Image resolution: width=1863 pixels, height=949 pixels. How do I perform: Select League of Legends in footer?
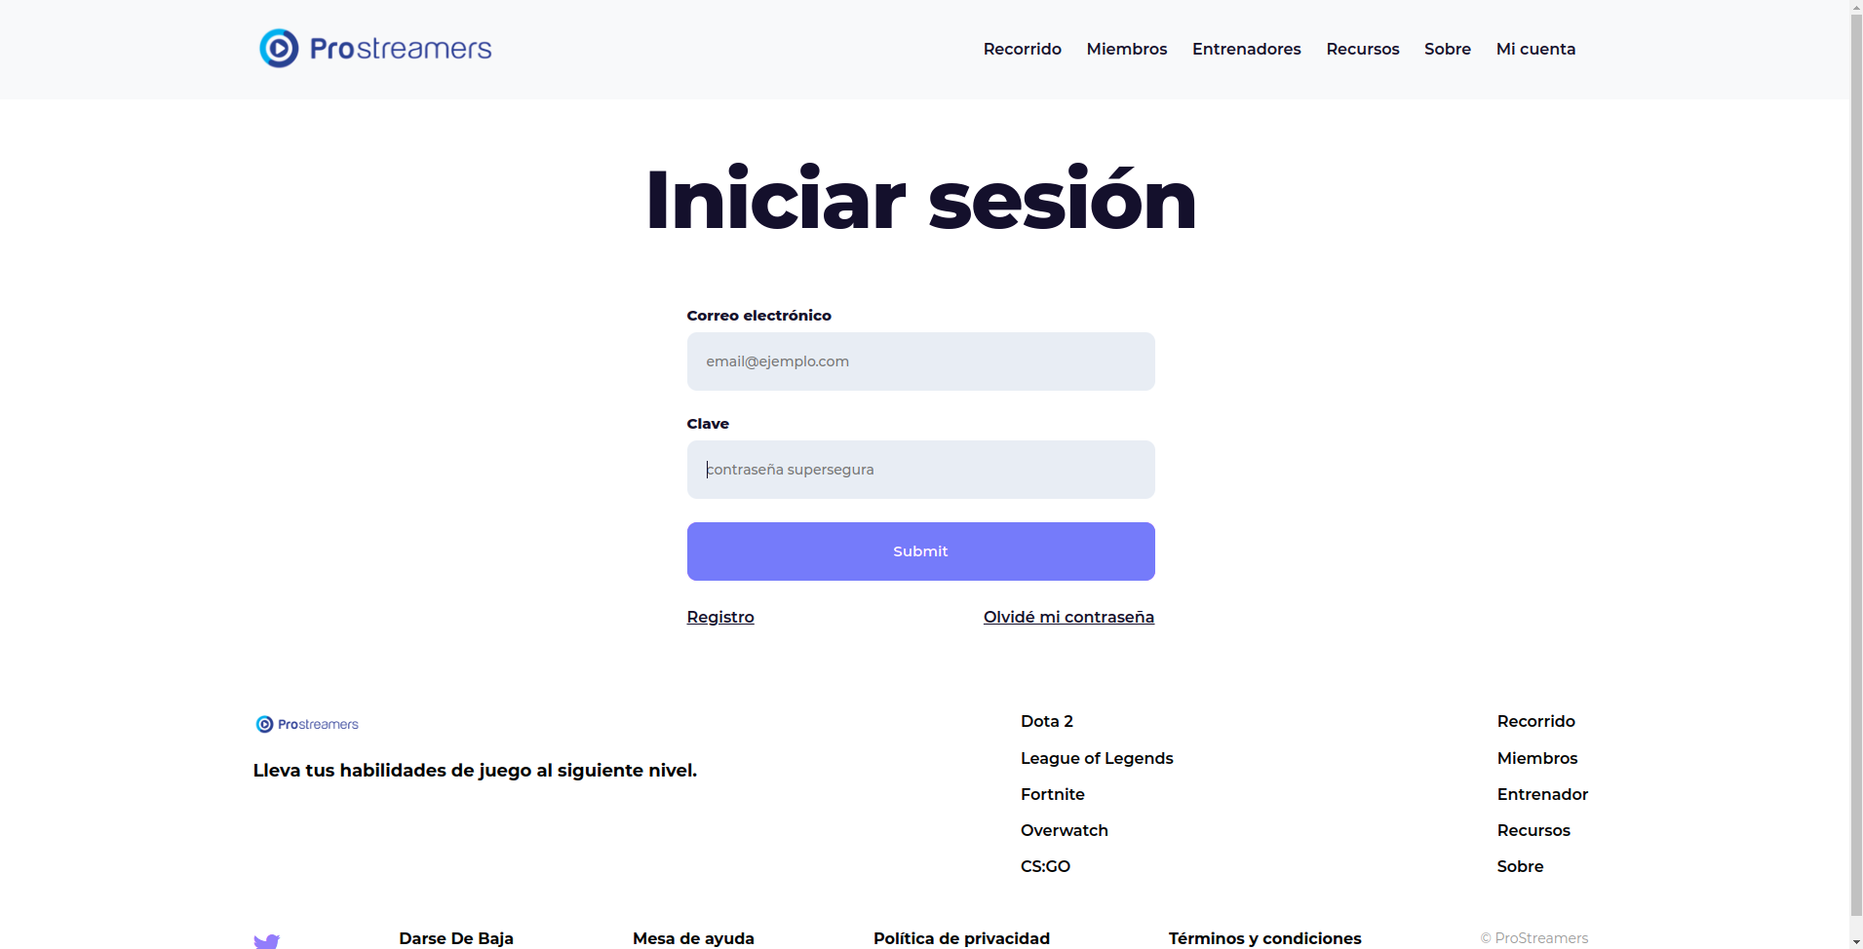click(x=1097, y=758)
